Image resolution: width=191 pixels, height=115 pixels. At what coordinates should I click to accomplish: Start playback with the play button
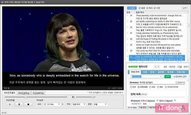tap(10, 104)
